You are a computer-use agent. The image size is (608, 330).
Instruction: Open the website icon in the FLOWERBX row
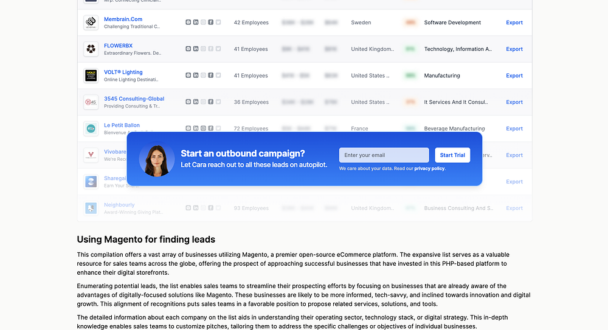[x=188, y=49]
